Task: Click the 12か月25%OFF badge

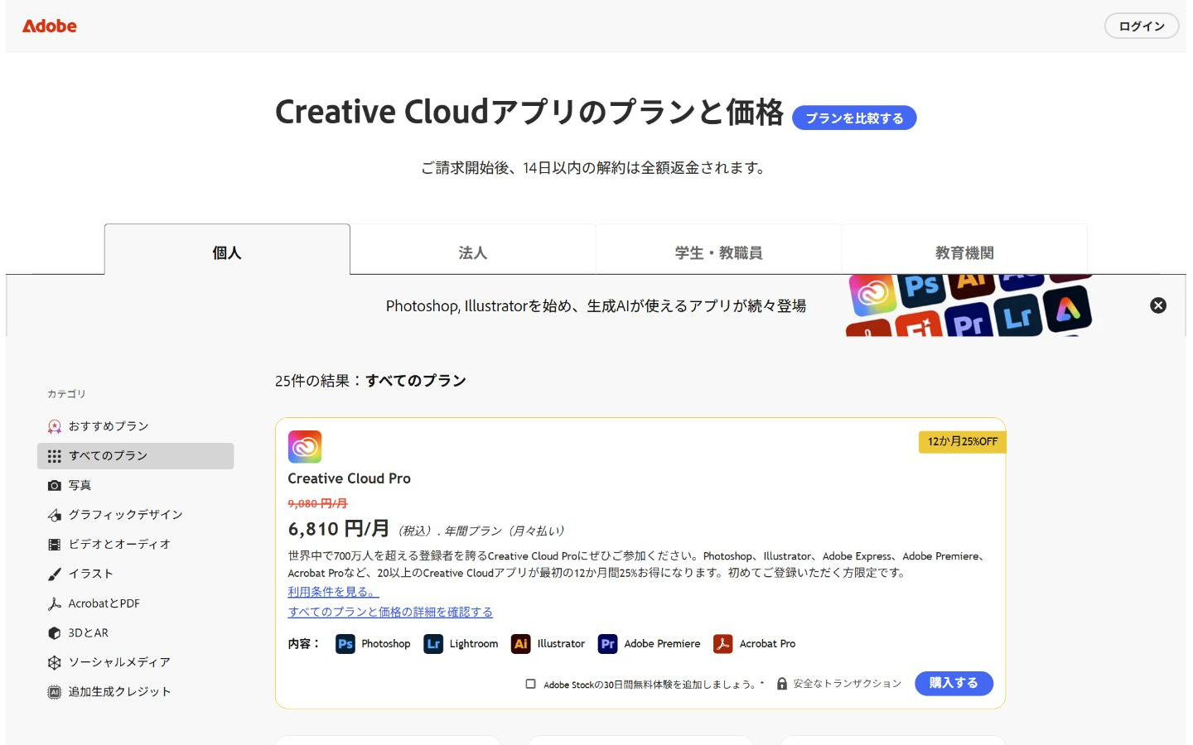Action: pyautogui.click(x=963, y=442)
